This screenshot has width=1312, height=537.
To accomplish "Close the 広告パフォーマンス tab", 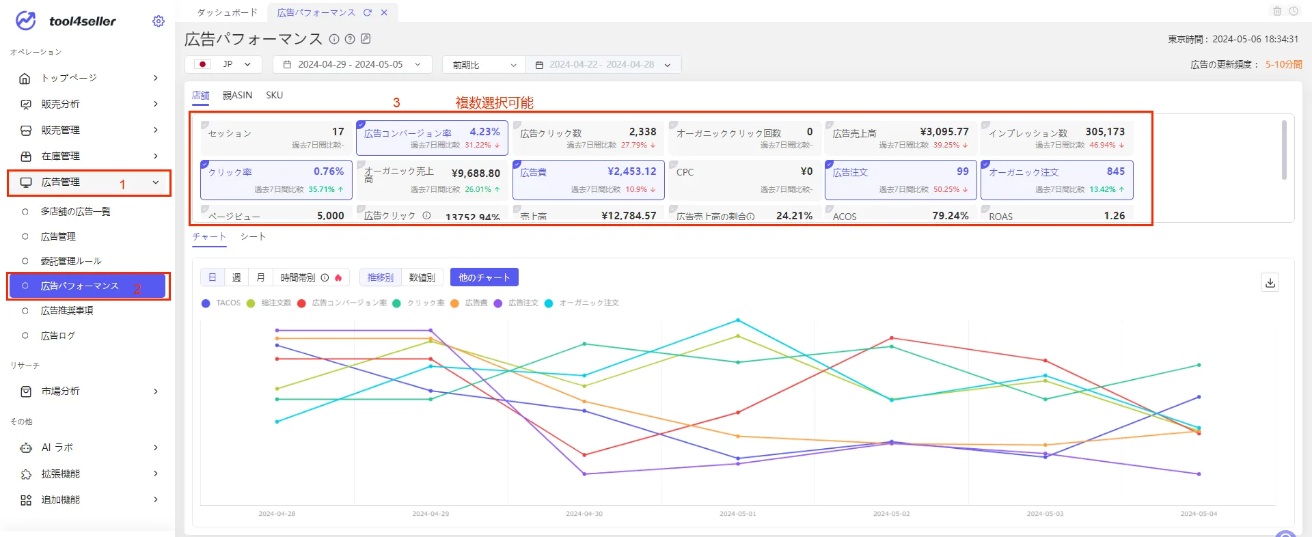I will tap(384, 12).
